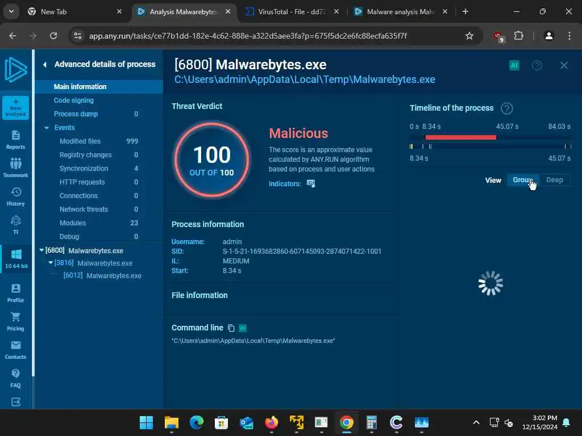Go back from Advanced details of process
Screen dimensions: 582x436
click(x=44, y=65)
